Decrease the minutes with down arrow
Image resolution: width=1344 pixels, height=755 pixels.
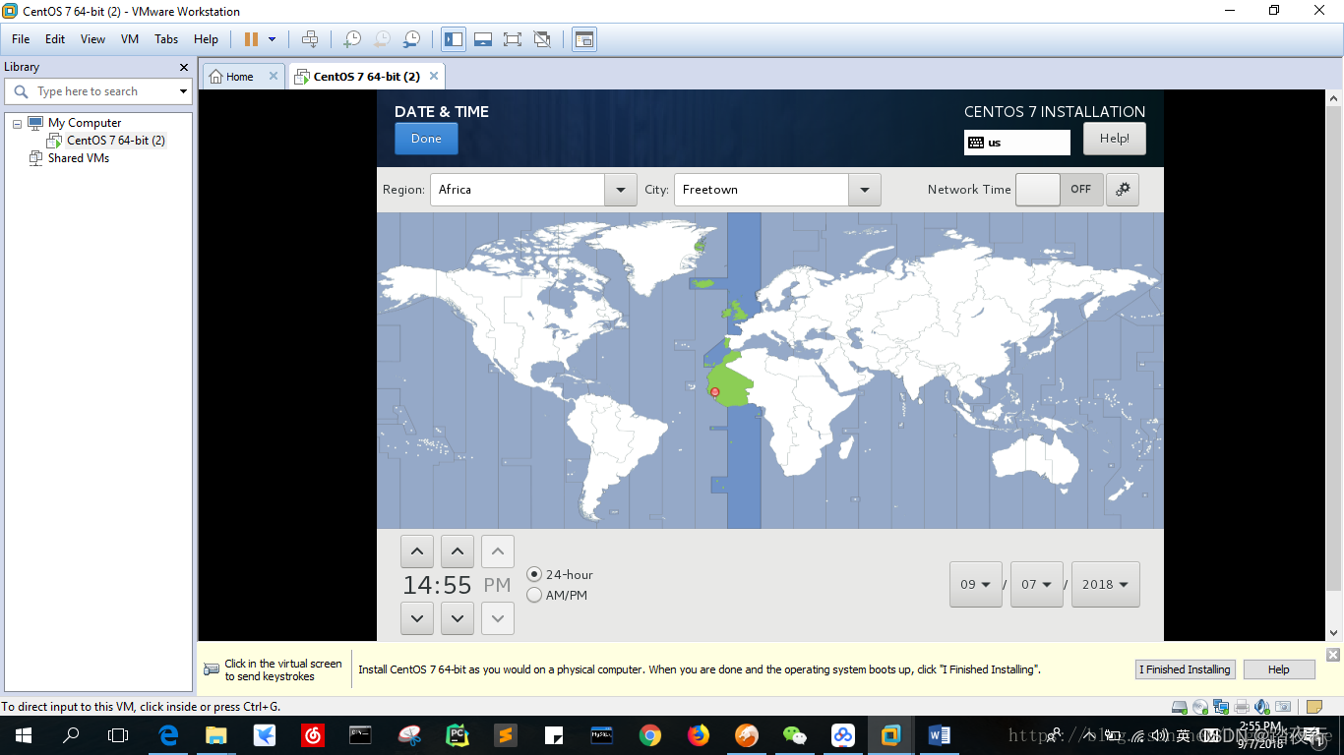tap(458, 618)
